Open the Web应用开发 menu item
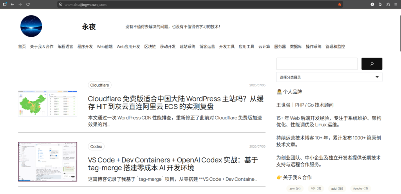 [128, 47]
